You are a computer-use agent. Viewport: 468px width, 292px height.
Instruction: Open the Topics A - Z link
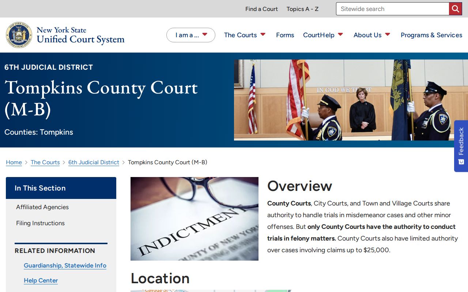pyautogui.click(x=302, y=9)
